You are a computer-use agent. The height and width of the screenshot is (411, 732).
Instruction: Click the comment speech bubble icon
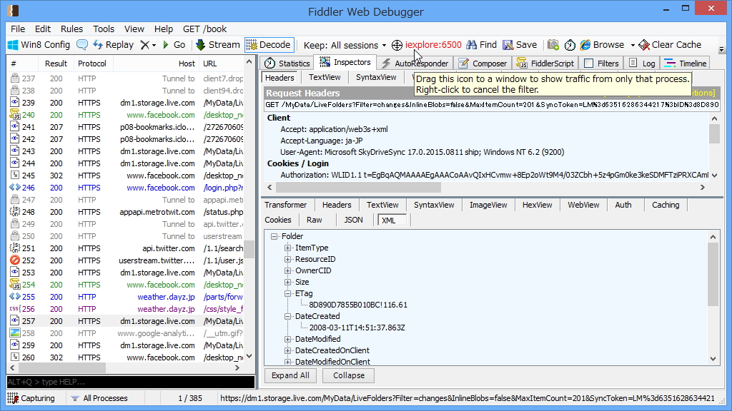(82, 45)
